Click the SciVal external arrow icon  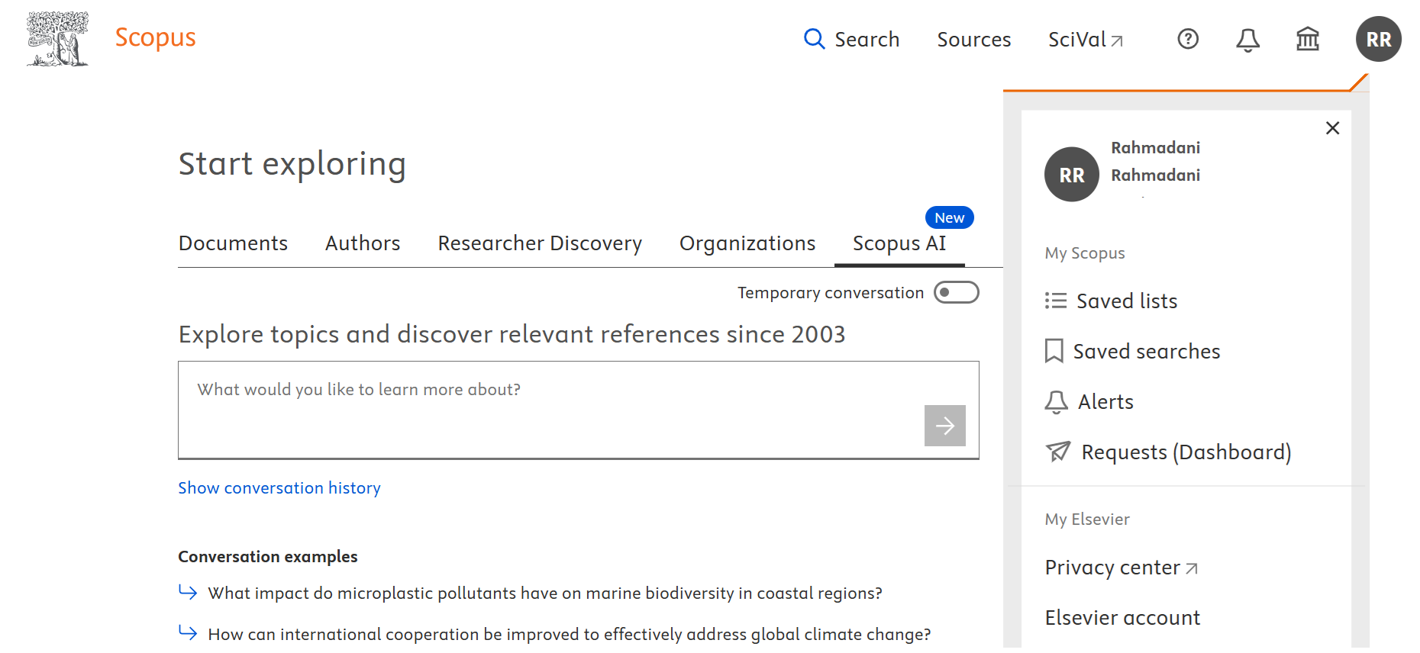pos(1117,41)
